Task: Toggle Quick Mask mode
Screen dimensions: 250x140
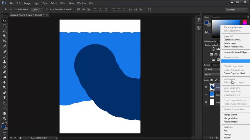Action: point(4,134)
